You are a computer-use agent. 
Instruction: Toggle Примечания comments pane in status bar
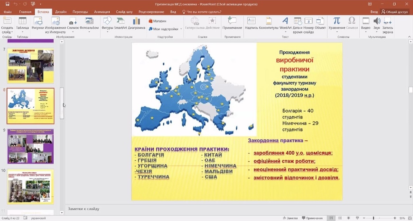[313, 218]
